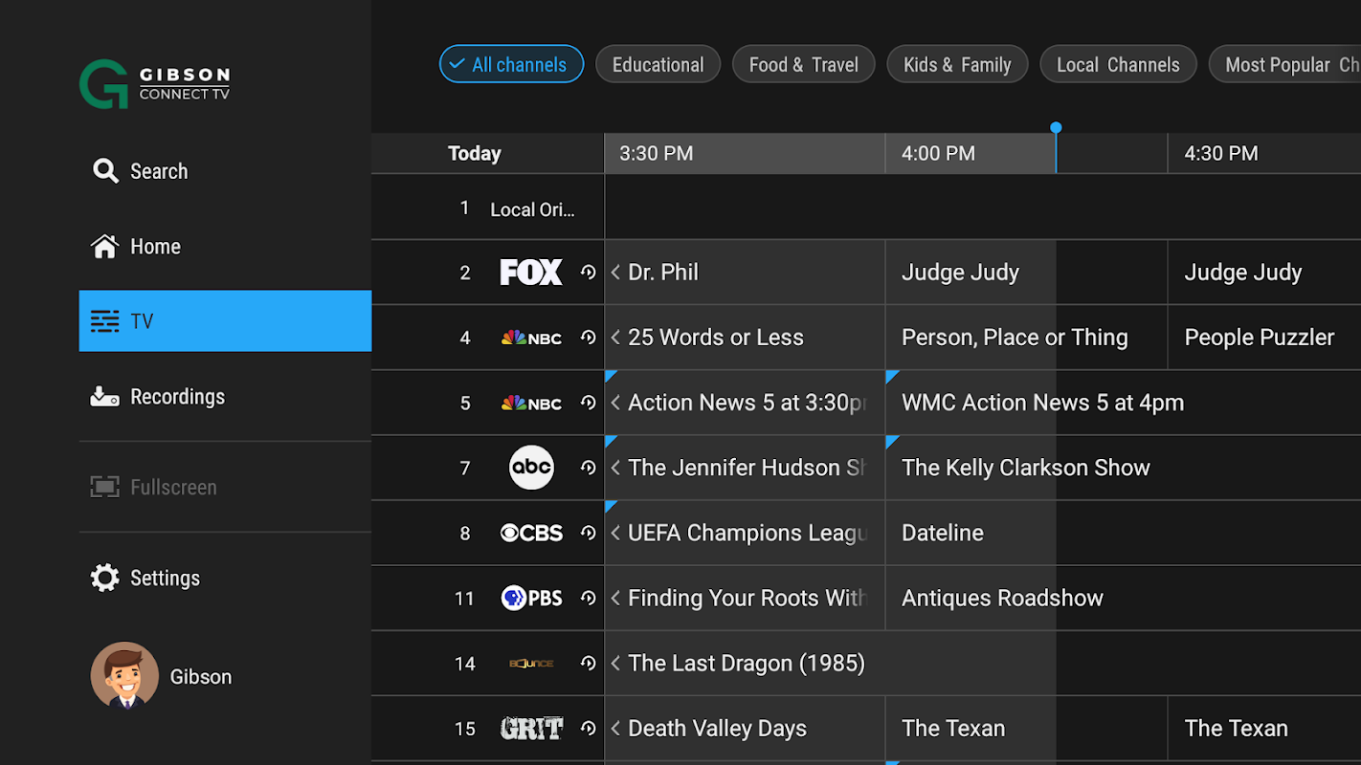Click the catch-up icon beside CBS
The height and width of the screenshot is (765, 1361).
coord(588,533)
